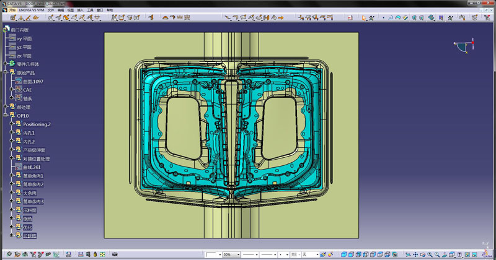Select the 压料面 tree item
This screenshot has height=260, width=496.
pos(29,210)
